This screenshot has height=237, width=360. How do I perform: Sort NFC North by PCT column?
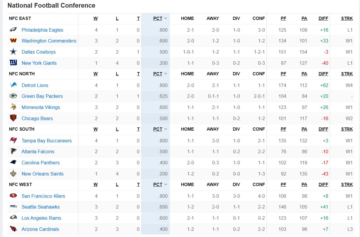[x=158, y=74]
